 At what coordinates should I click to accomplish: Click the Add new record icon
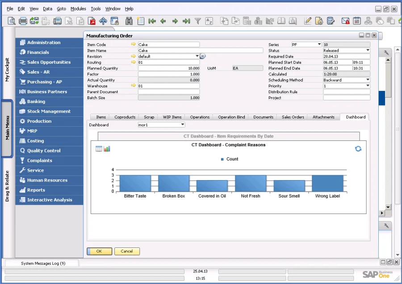(141, 21)
